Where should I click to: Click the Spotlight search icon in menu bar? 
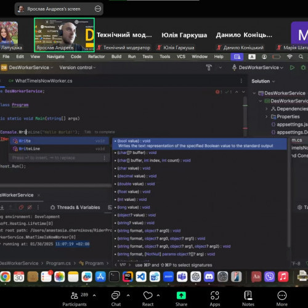coord(301,57)
